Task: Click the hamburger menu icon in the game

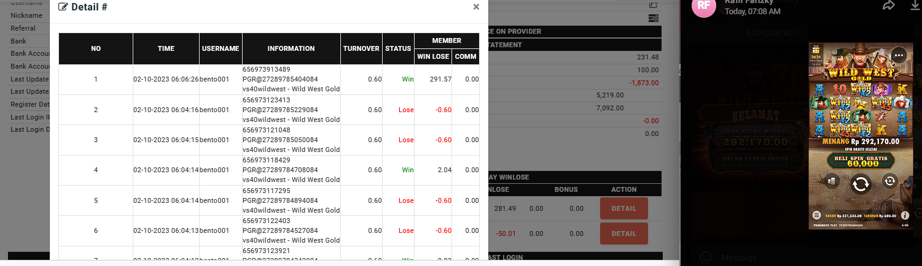Action: 816,215
